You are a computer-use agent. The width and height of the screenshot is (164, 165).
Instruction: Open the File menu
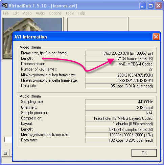6,13
